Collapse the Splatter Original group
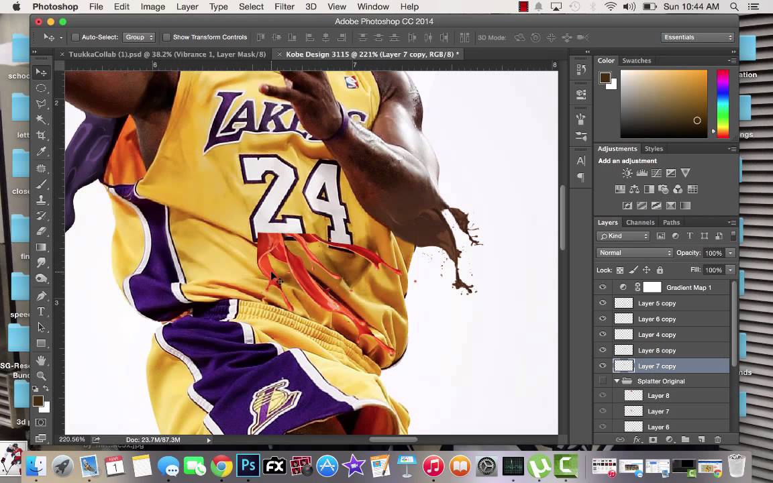The height and width of the screenshot is (483, 773). tap(616, 381)
